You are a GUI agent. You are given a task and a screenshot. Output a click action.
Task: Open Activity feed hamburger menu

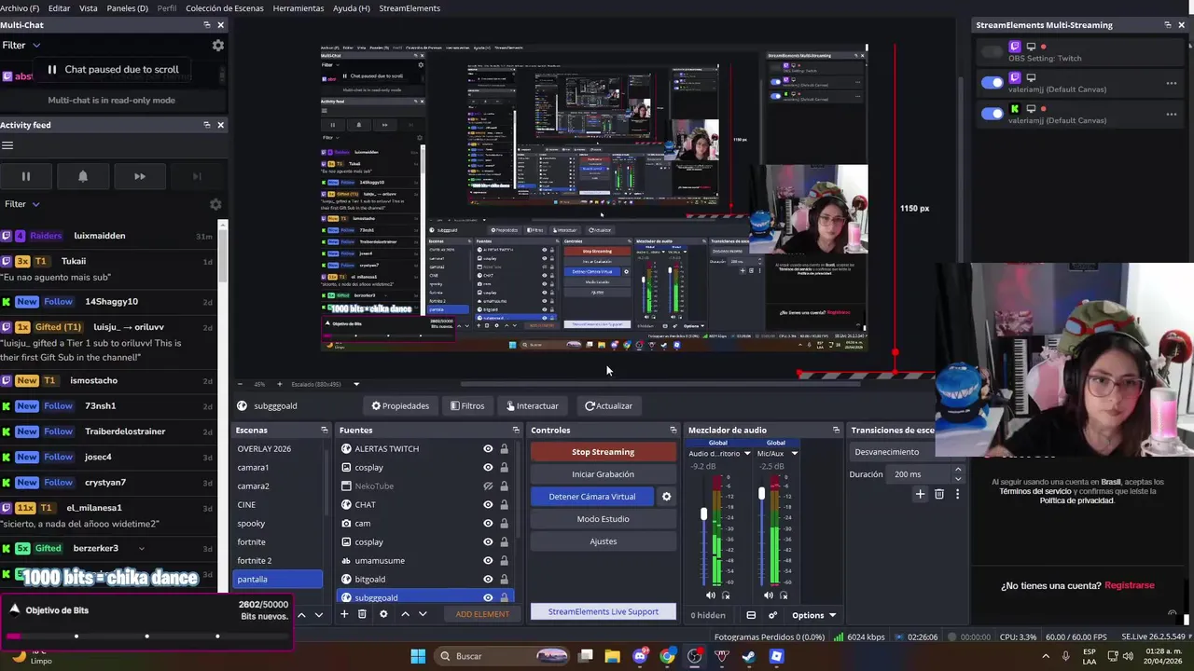(7, 145)
